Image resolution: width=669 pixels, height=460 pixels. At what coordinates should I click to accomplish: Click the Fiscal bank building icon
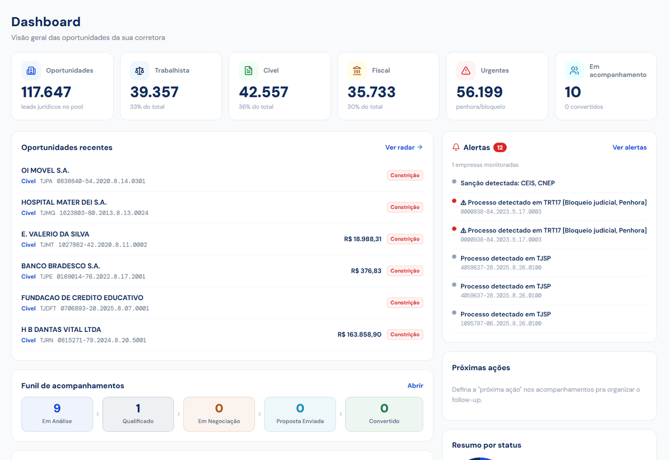[357, 71]
